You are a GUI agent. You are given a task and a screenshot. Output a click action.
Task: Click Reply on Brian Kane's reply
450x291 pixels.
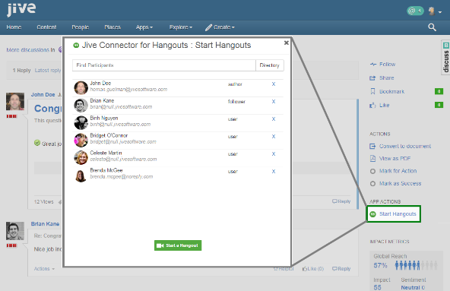[x=341, y=269]
